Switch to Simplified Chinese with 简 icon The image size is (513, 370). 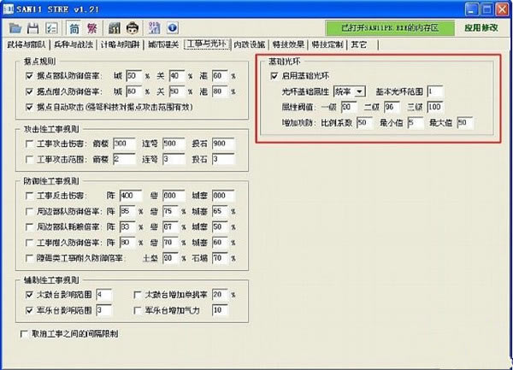point(74,28)
